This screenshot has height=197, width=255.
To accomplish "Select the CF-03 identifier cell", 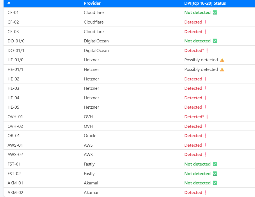I will (13, 31).
